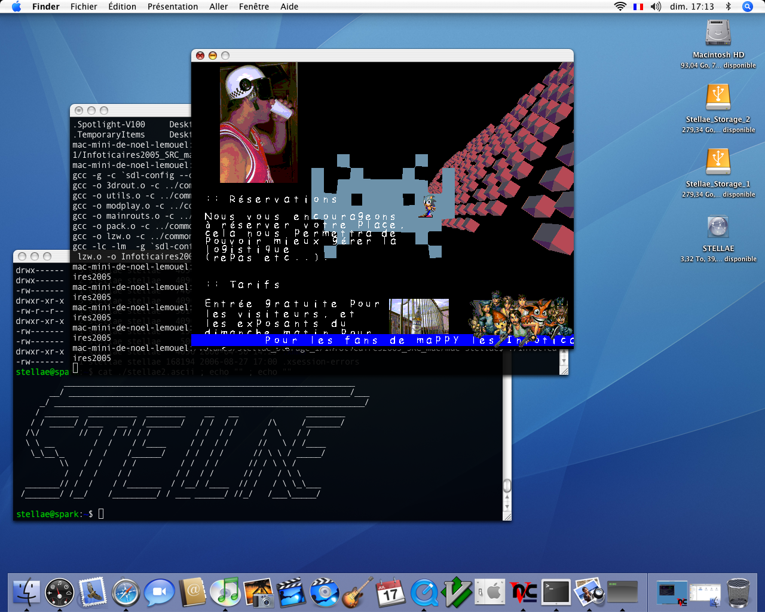Open Terminal from the dock
Image resolution: width=765 pixels, height=612 pixels.
pyautogui.click(x=556, y=592)
